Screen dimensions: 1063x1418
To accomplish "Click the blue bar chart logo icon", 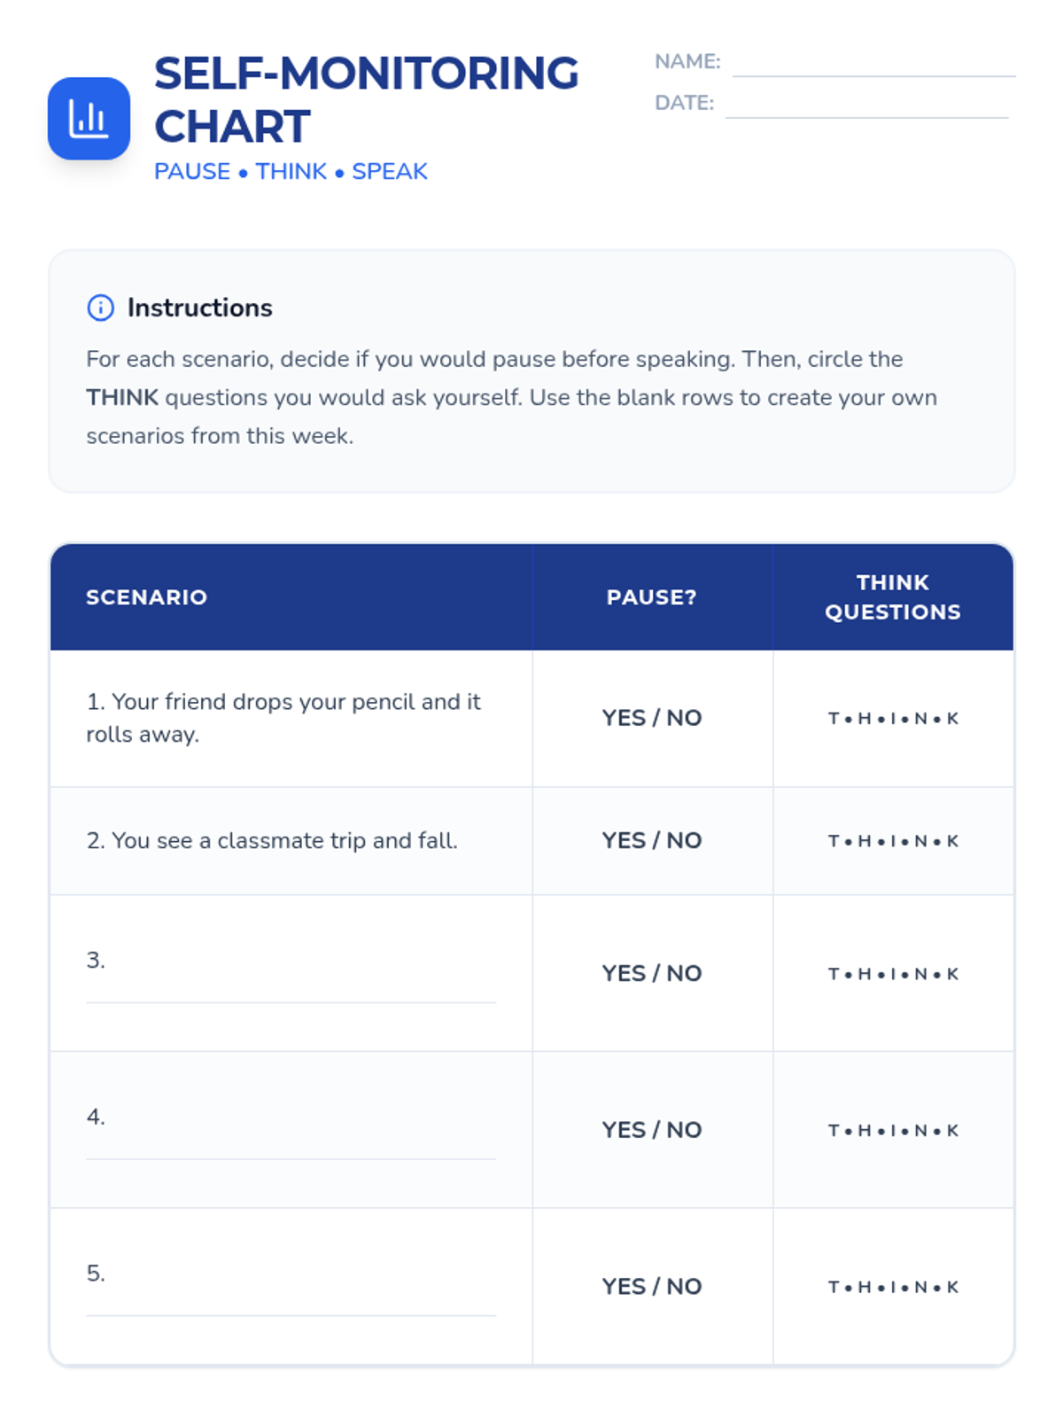I will pos(89,119).
